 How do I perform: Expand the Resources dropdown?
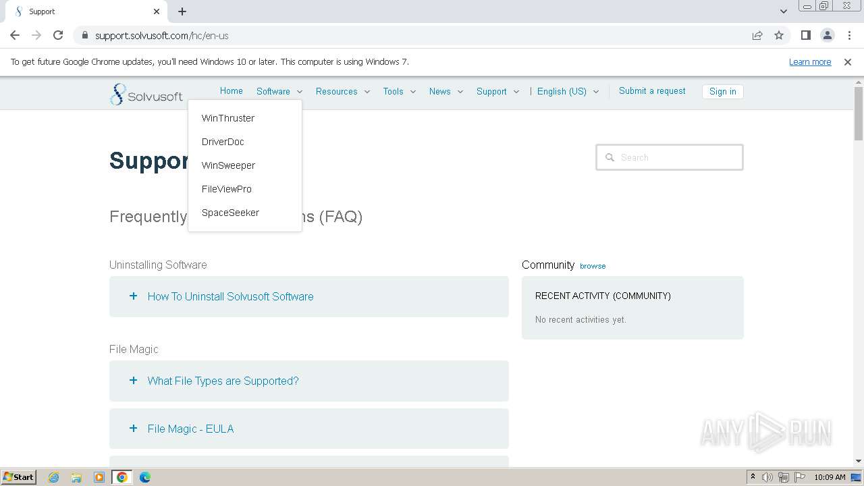click(343, 91)
